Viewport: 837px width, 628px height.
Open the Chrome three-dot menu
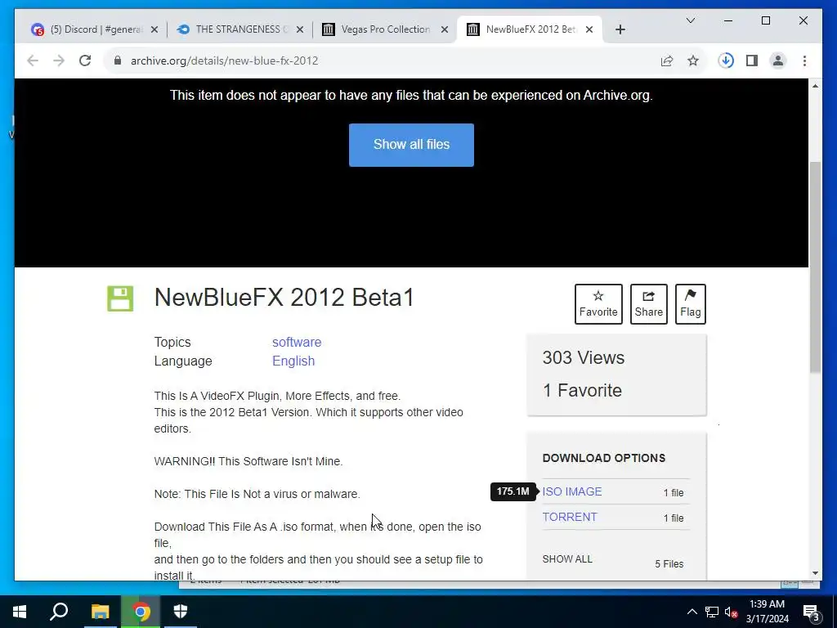tap(804, 61)
